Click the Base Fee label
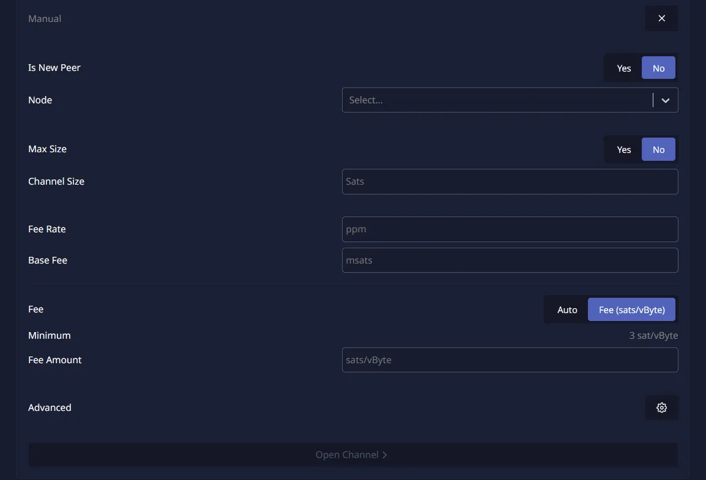Viewport: 706px width, 480px height. pos(48,260)
